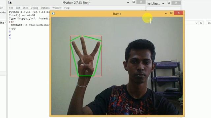Open the Shell menu

(25, 8)
